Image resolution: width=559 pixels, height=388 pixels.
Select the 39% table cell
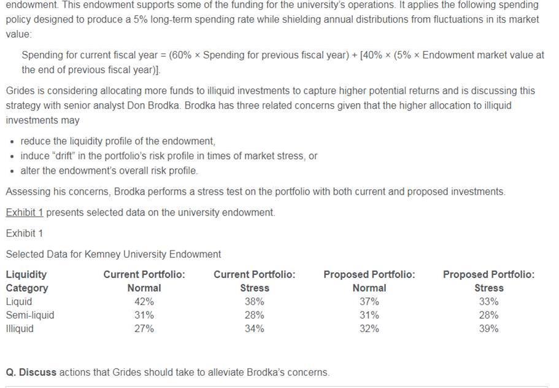point(488,328)
